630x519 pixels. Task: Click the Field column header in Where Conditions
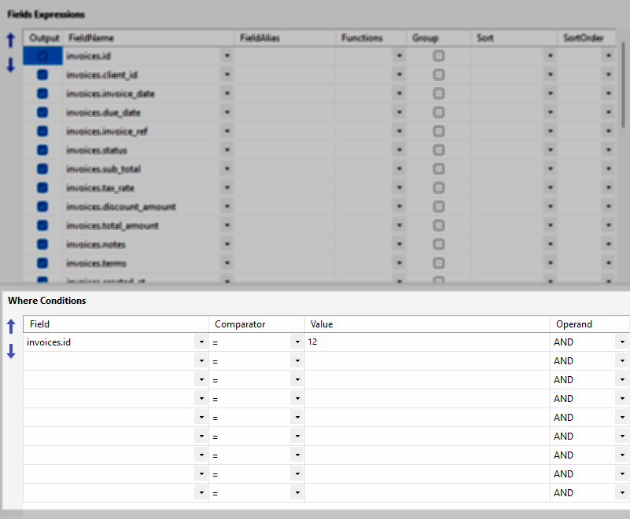tap(116, 324)
